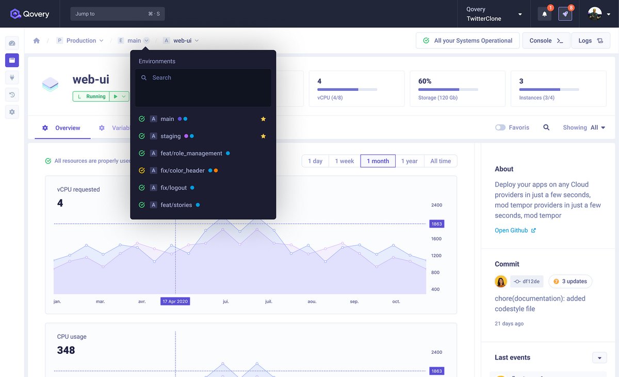Image resolution: width=619 pixels, height=377 pixels.
Task: Select the 1 week time range
Action: tap(345, 161)
